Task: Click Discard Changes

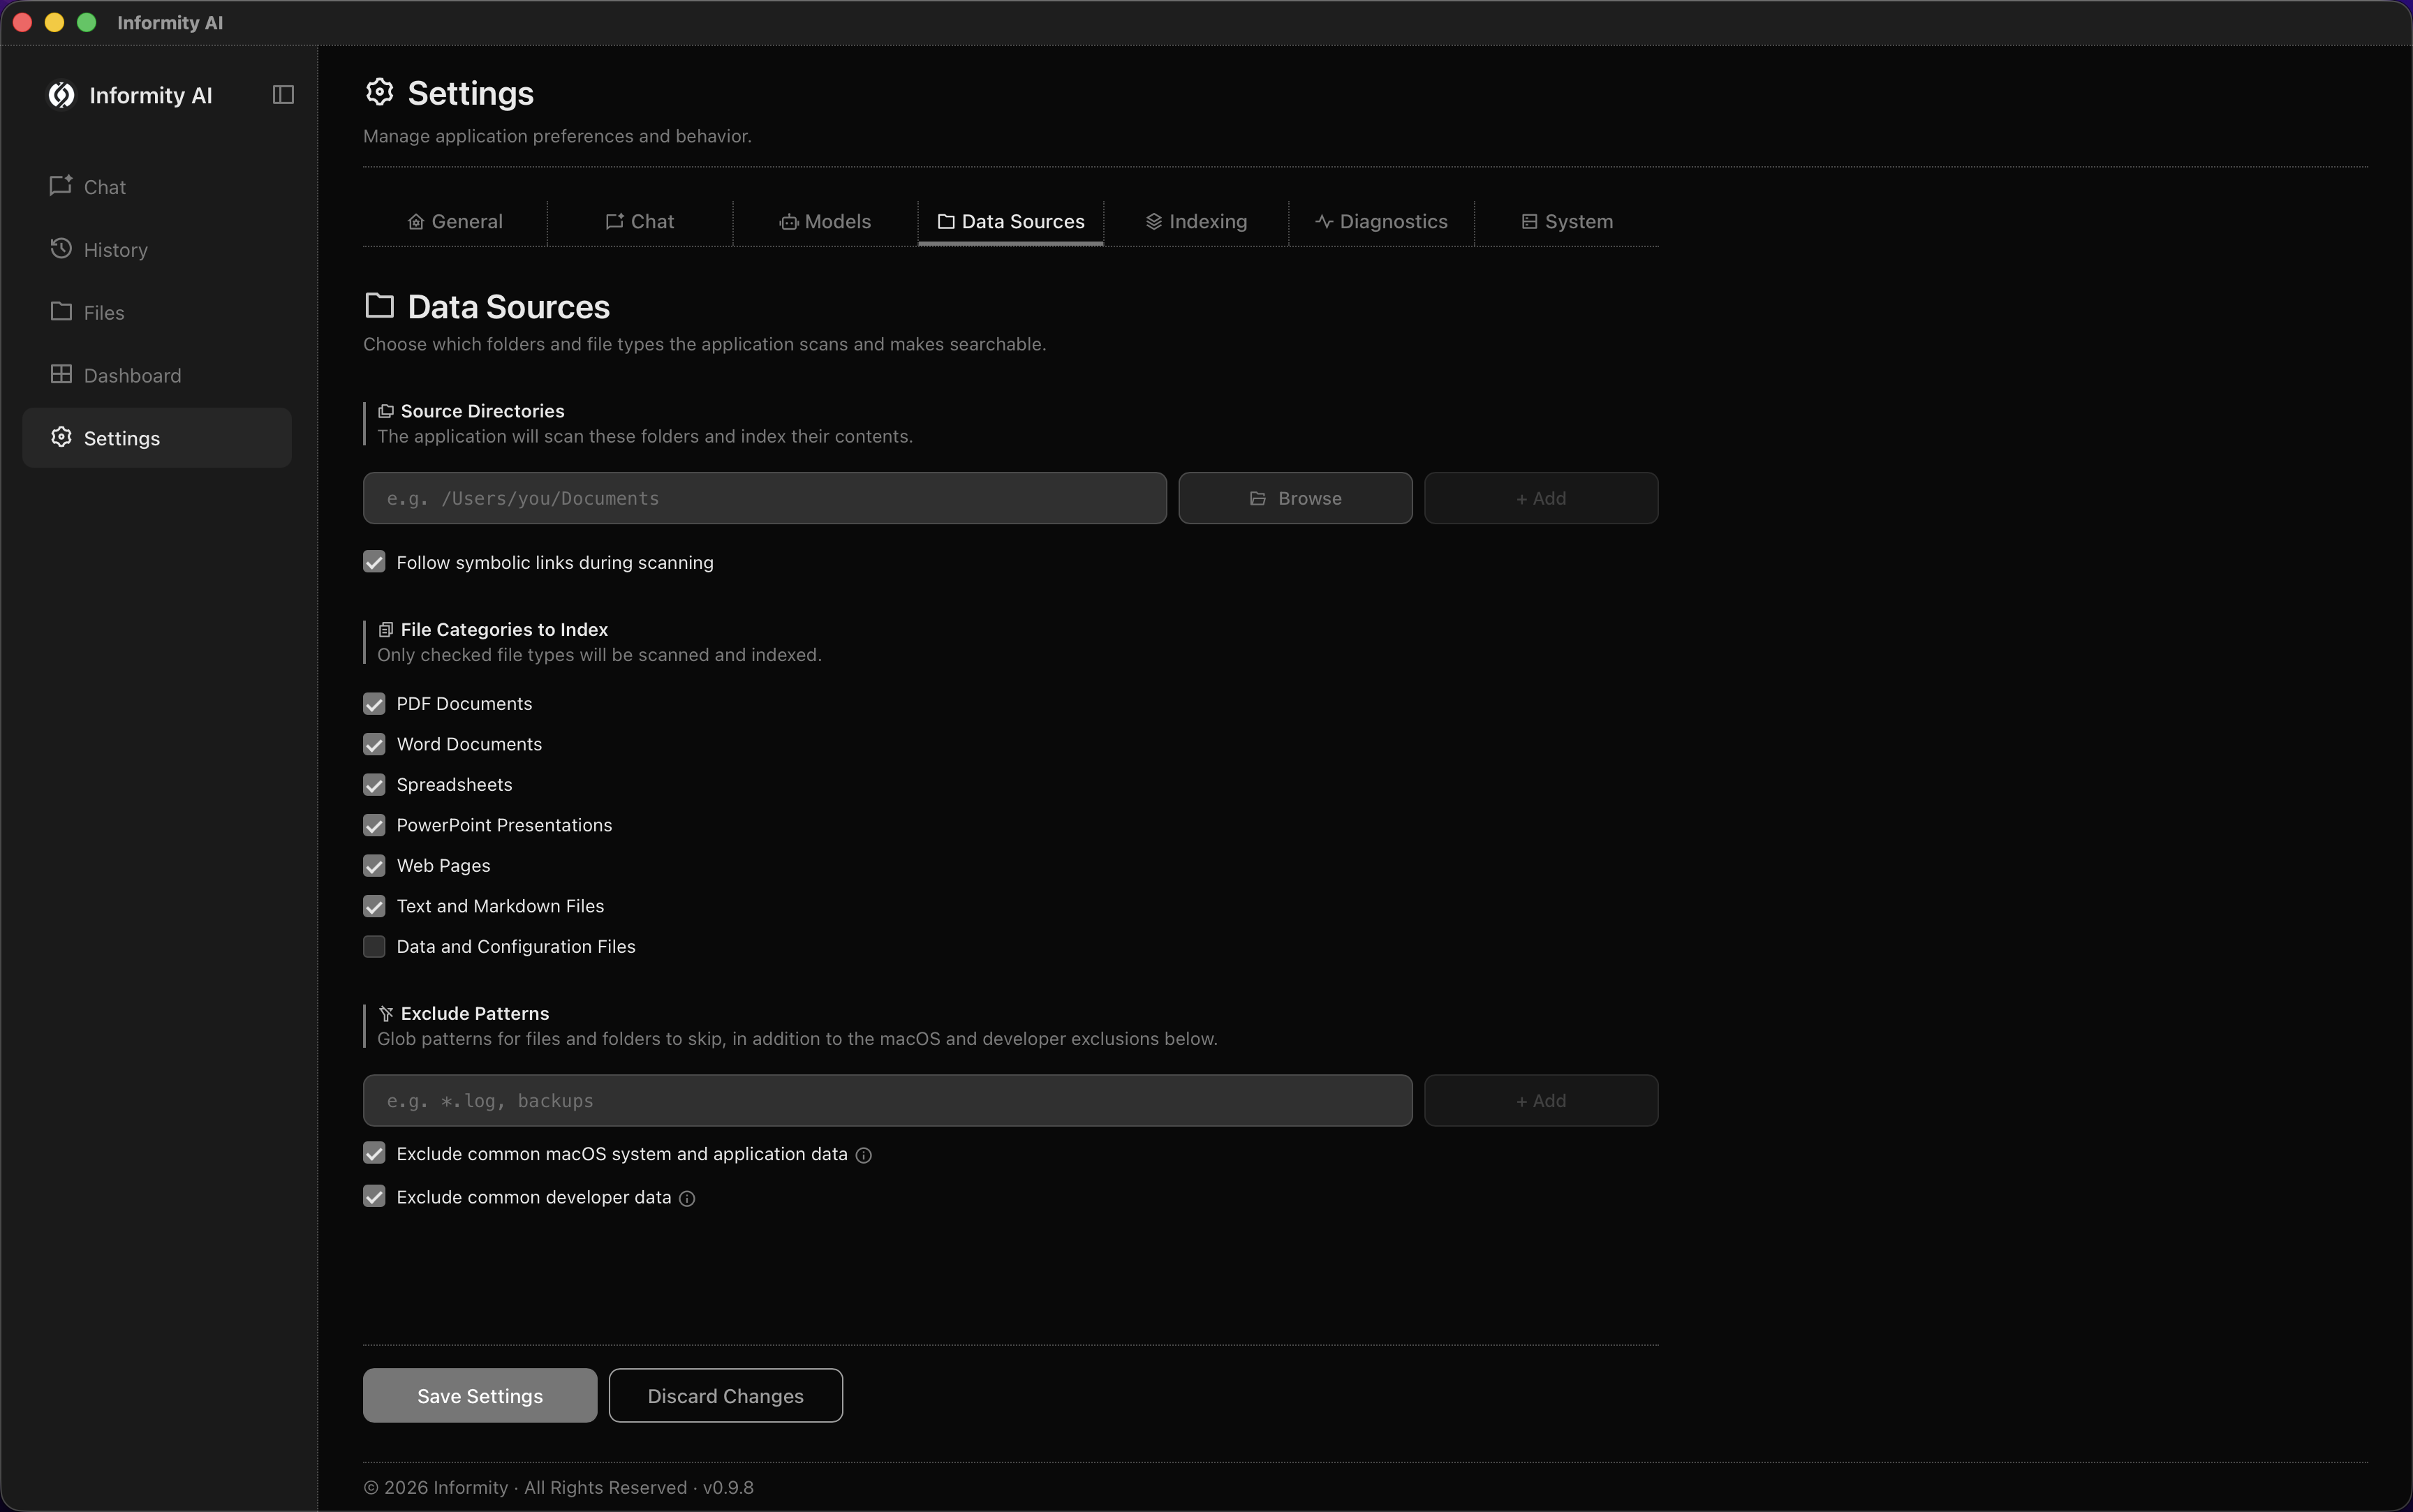Action: [726, 1396]
